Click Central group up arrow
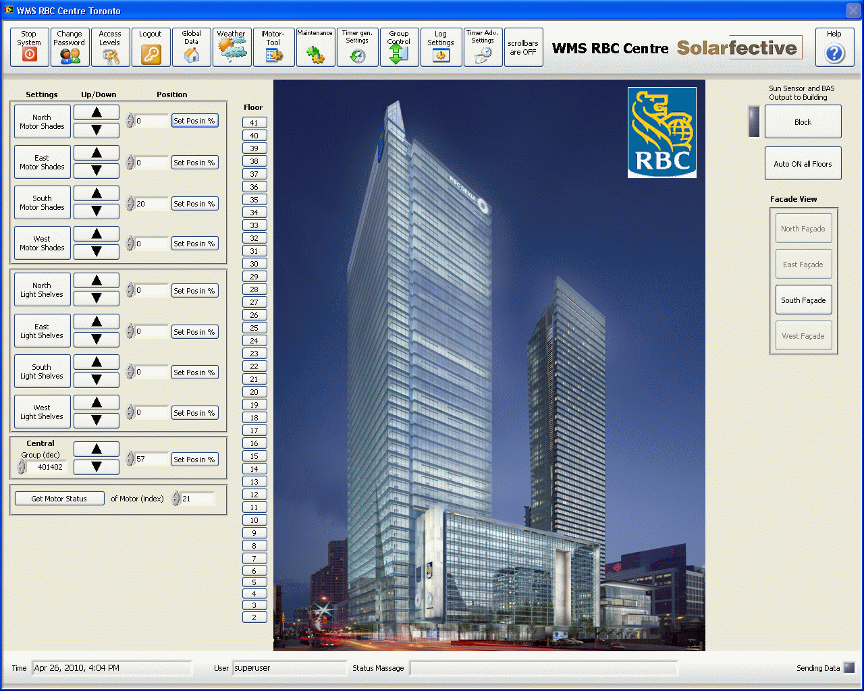This screenshot has height=691, width=864. click(97, 449)
